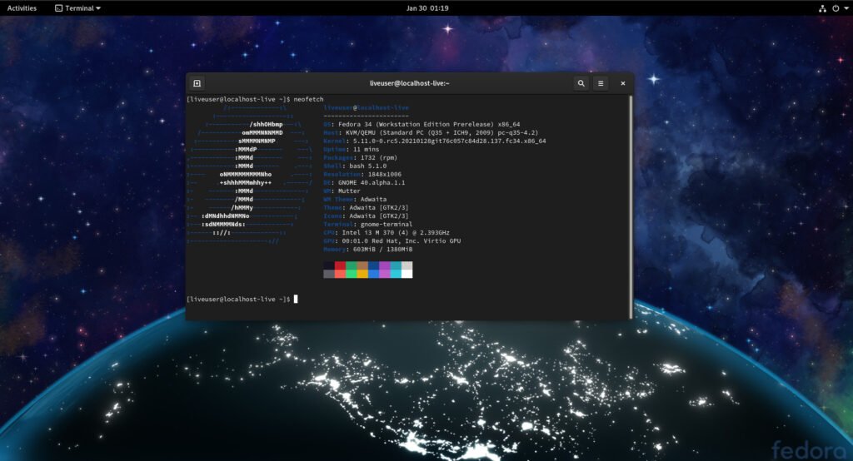Close the terminal window
853x461 pixels.
coord(623,83)
